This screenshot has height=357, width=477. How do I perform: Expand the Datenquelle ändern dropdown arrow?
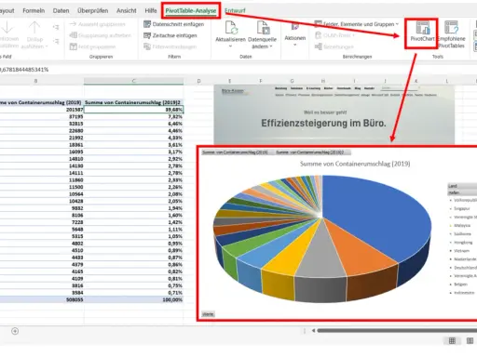pos(271,46)
